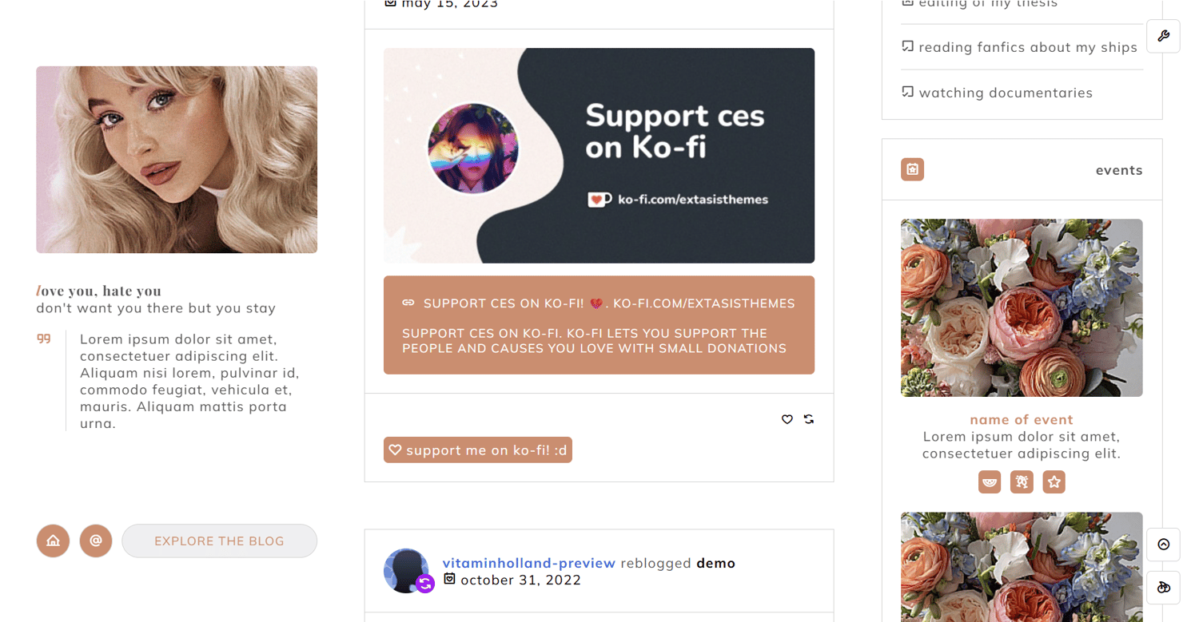
Task: Click the blonde woman sidebar portrait
Action: pos(177,160)
